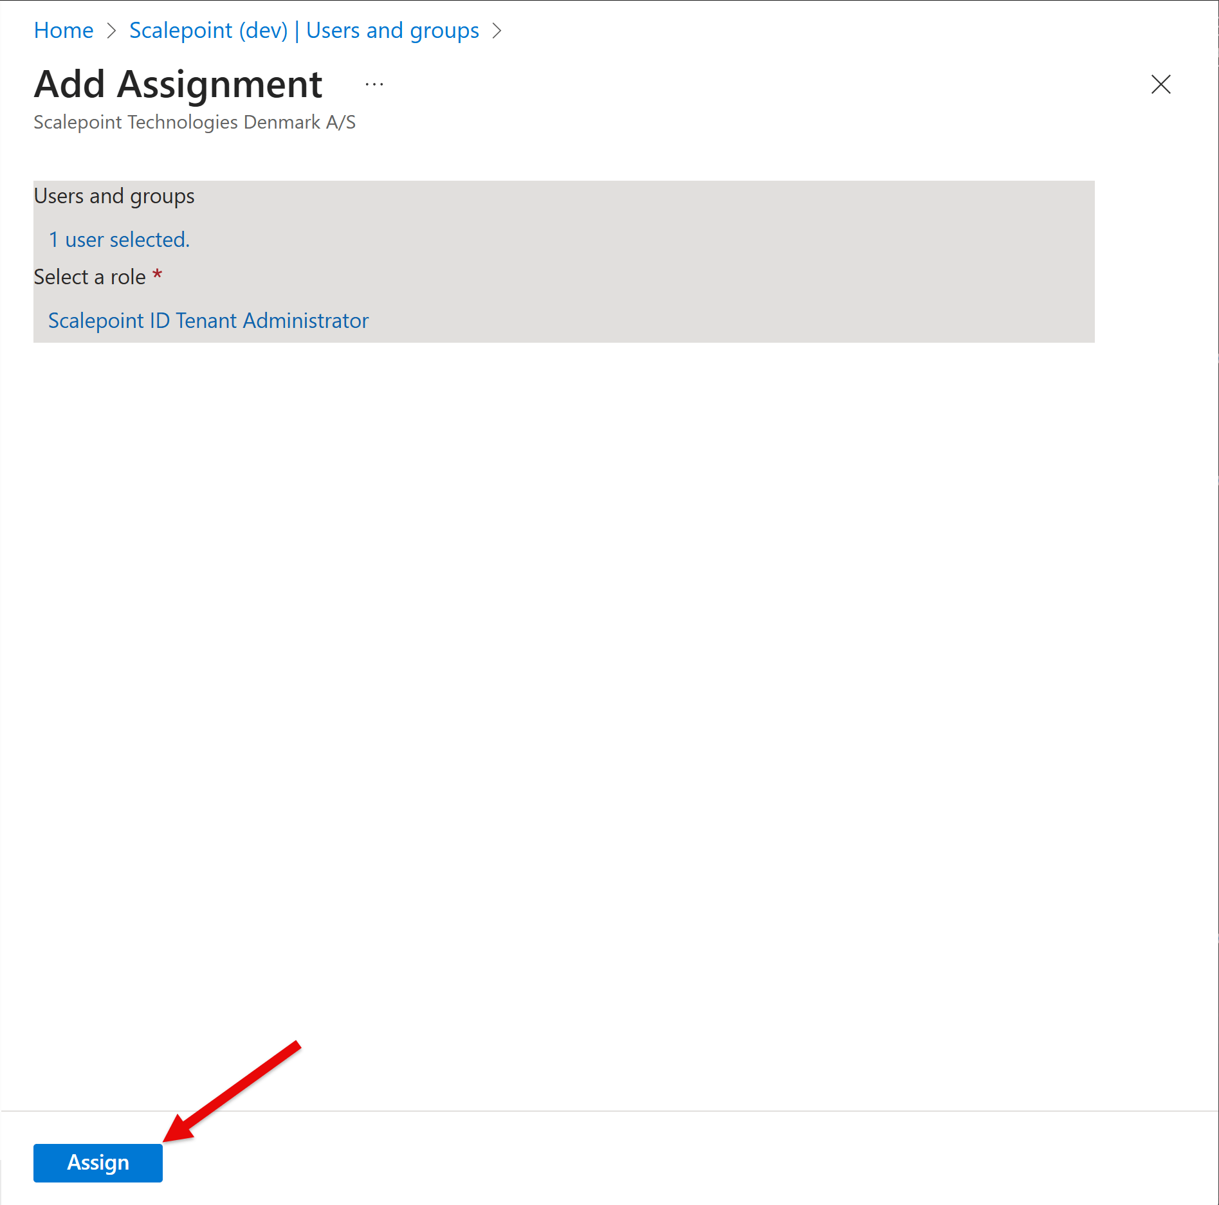1219x1205 pixels.
Task: Click empty footer area right of Assign
Action: [x=643, y=1163]
